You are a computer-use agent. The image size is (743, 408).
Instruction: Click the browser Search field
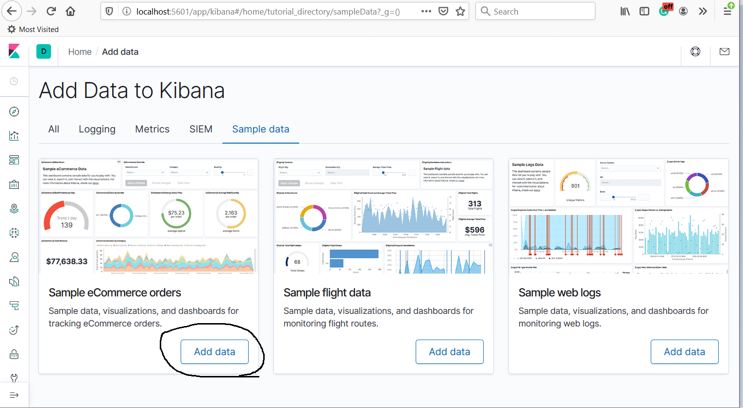click(535, 11)
